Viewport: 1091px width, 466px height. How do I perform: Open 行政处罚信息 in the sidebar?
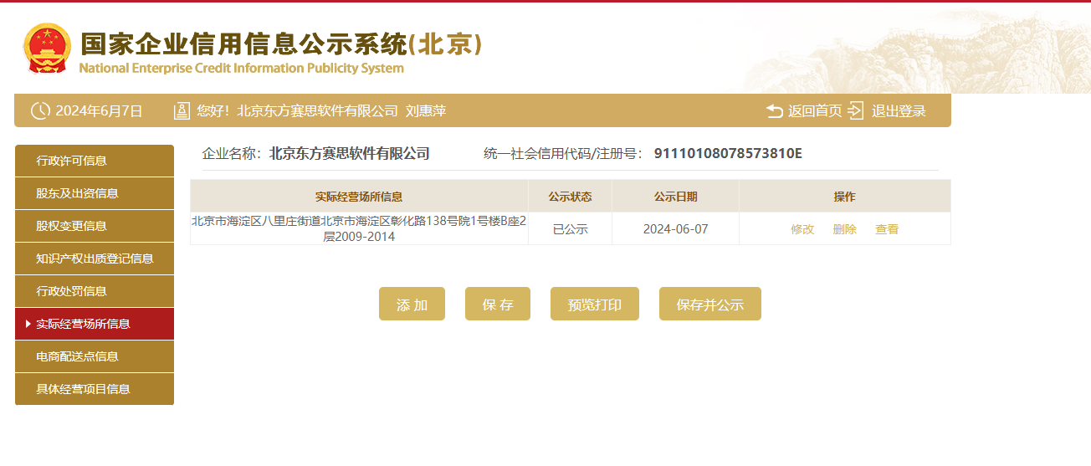[x=95, y=291]
